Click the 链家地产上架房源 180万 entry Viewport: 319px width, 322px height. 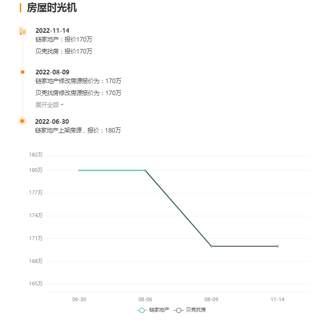coord(78,130)
